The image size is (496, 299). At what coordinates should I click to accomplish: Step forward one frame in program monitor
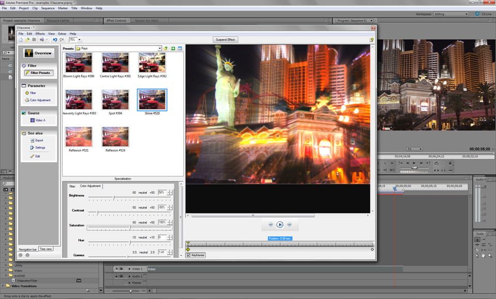[421, 163]
